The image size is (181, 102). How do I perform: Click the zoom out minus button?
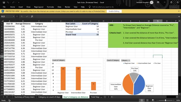point(157,100)
